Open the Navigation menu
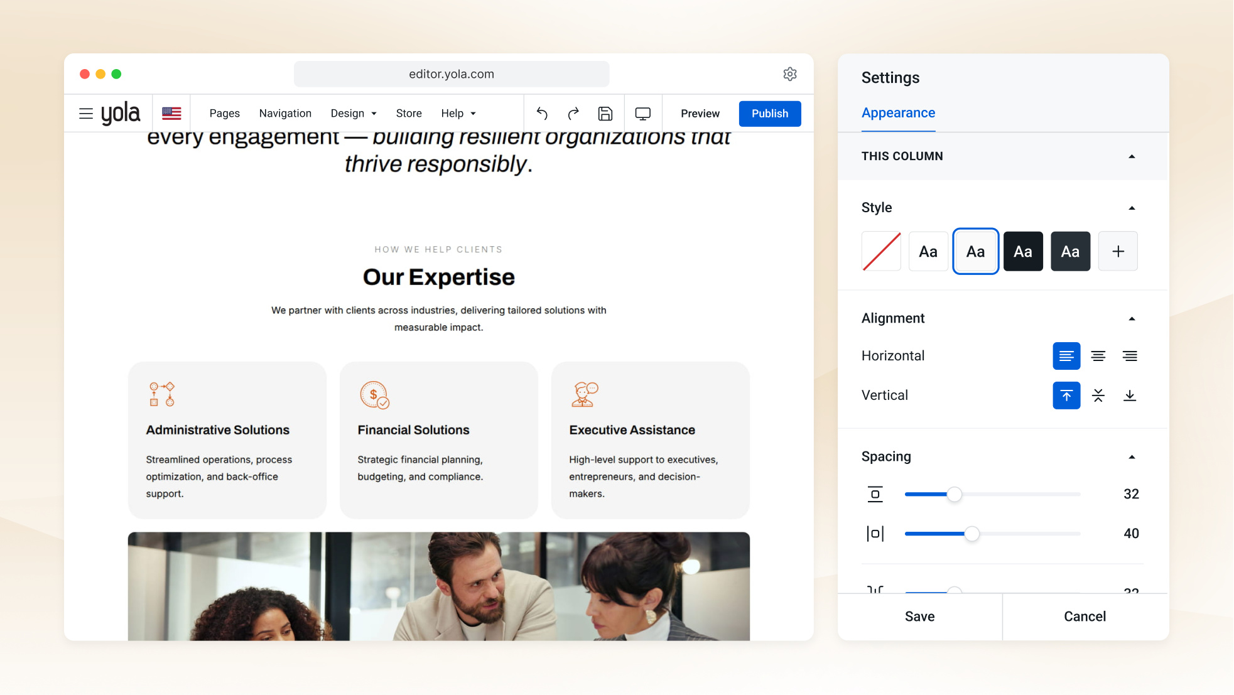This screenshot has width=1234, height=695. coord(285,114)
